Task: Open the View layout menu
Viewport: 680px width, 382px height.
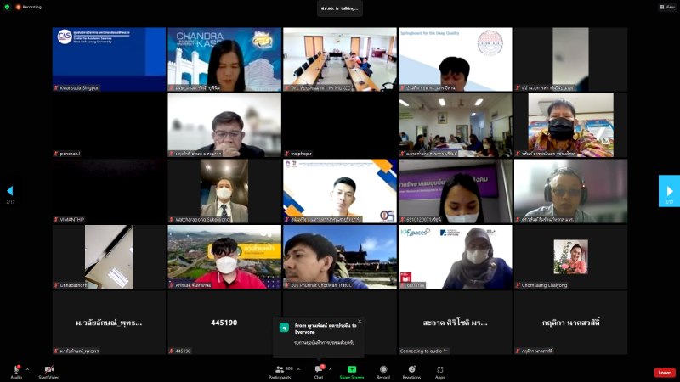Action: 666,7
